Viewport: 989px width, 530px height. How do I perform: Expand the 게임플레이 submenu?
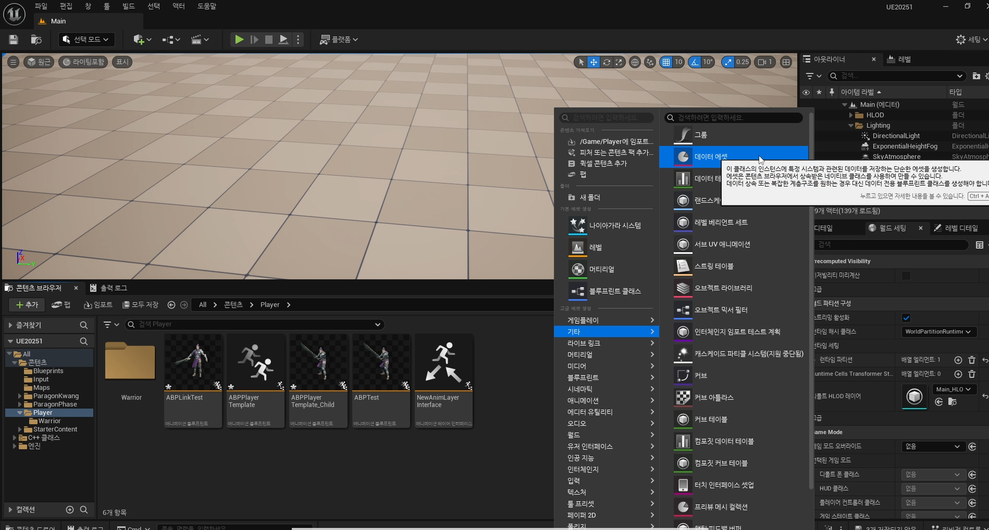tap(607, 321)
